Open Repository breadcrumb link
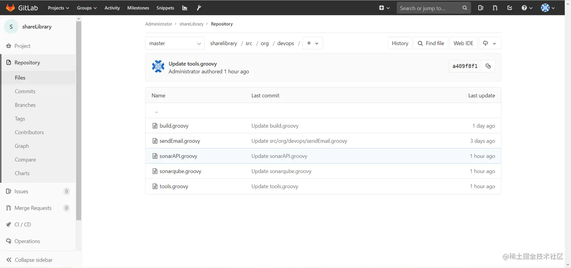Image resolution: width=571 pixels, height=268 pixels. (222, 24)
